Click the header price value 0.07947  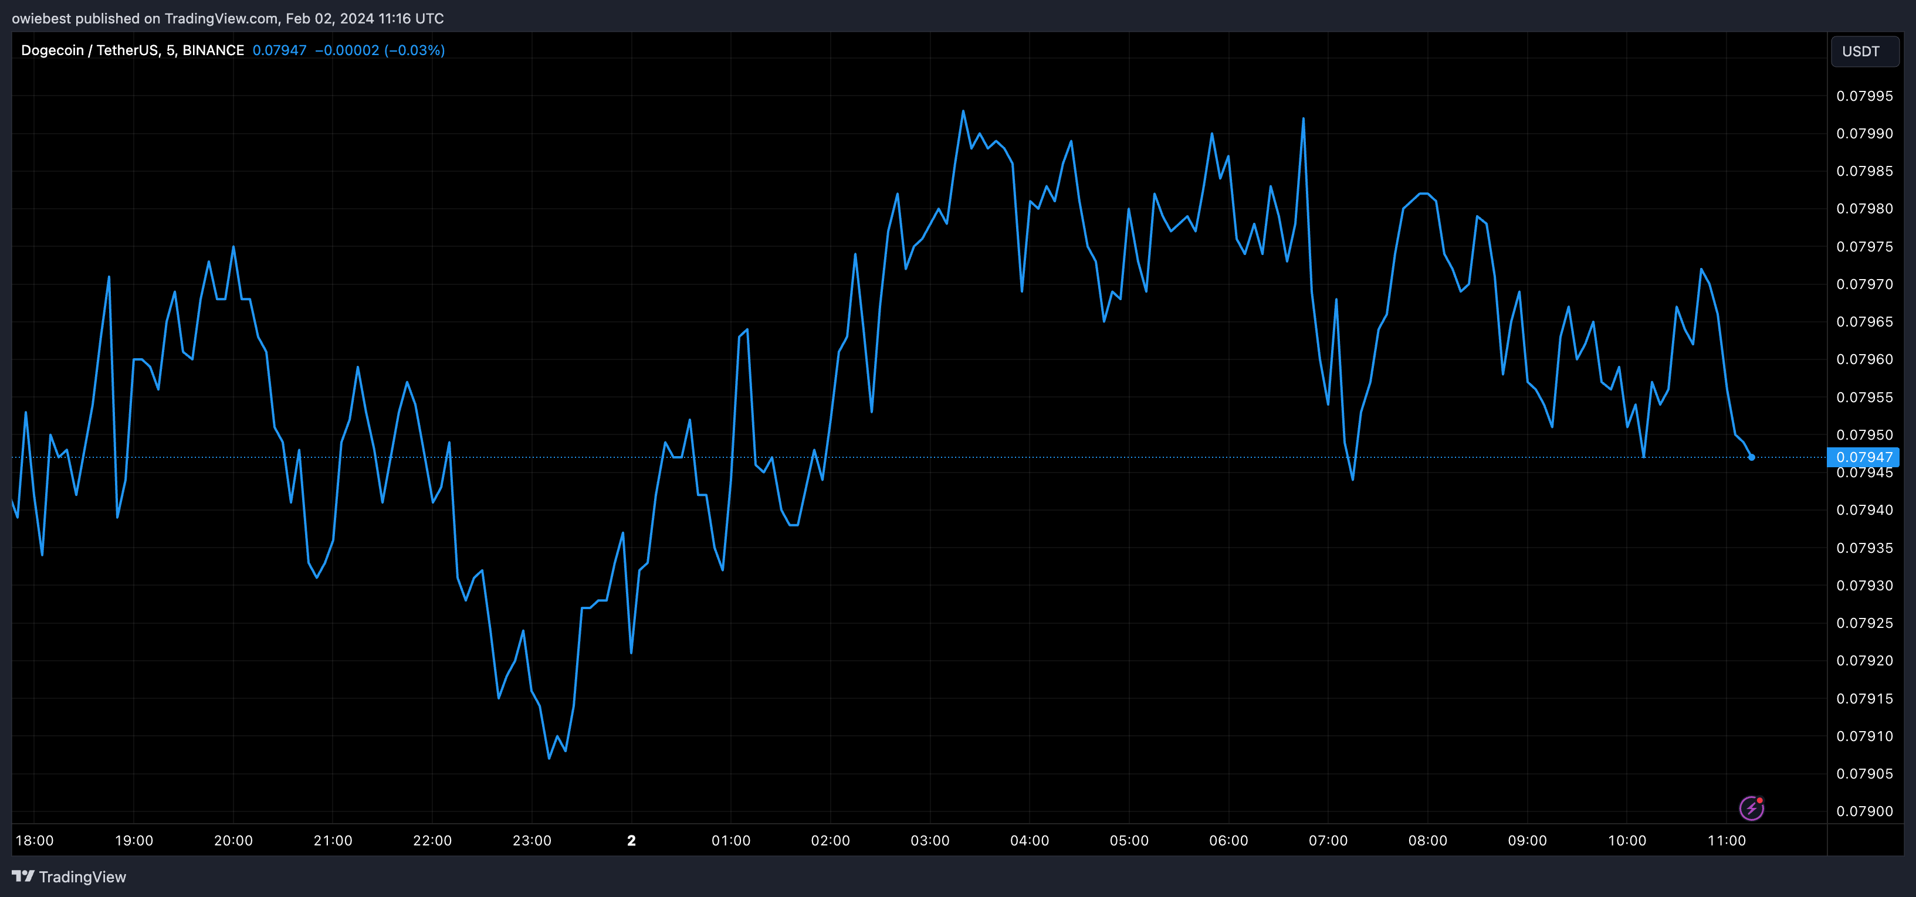tap(280, 50)
